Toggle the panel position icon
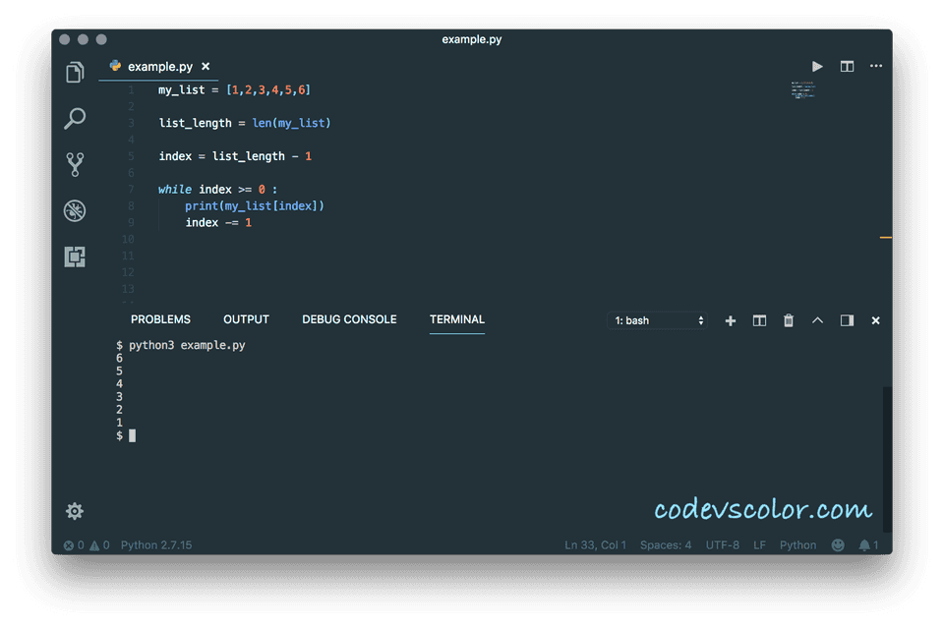This screenshot has width=944, height=628. click(x=847, y=319)
